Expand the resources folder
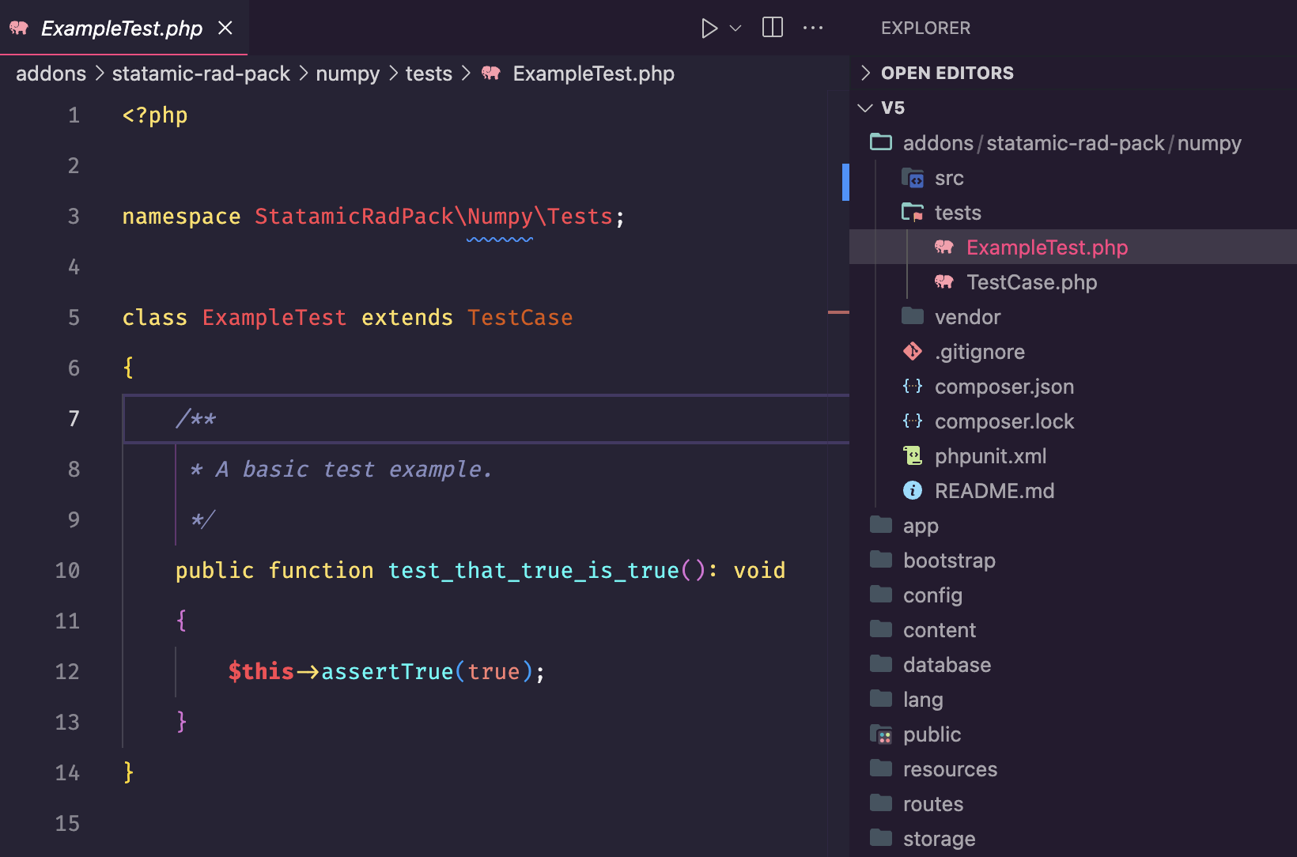 [1073, 768]
